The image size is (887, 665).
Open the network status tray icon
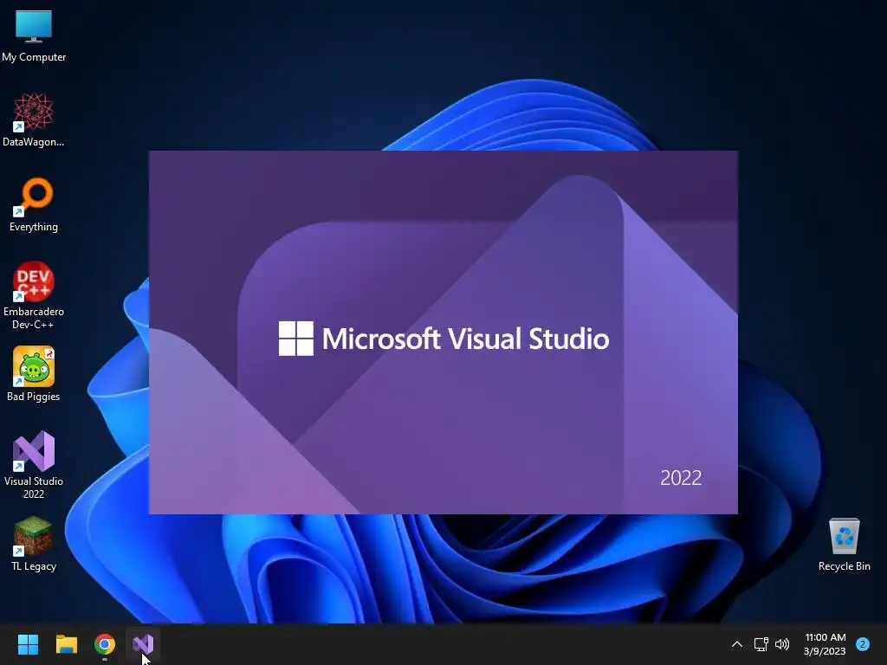coord(761,644)
